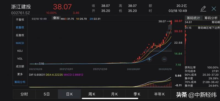The width and height of the screenshot is (220, 101).
Task: Open the 5日 chart tab
Action: pyautogui.click(x=47, y=94)
